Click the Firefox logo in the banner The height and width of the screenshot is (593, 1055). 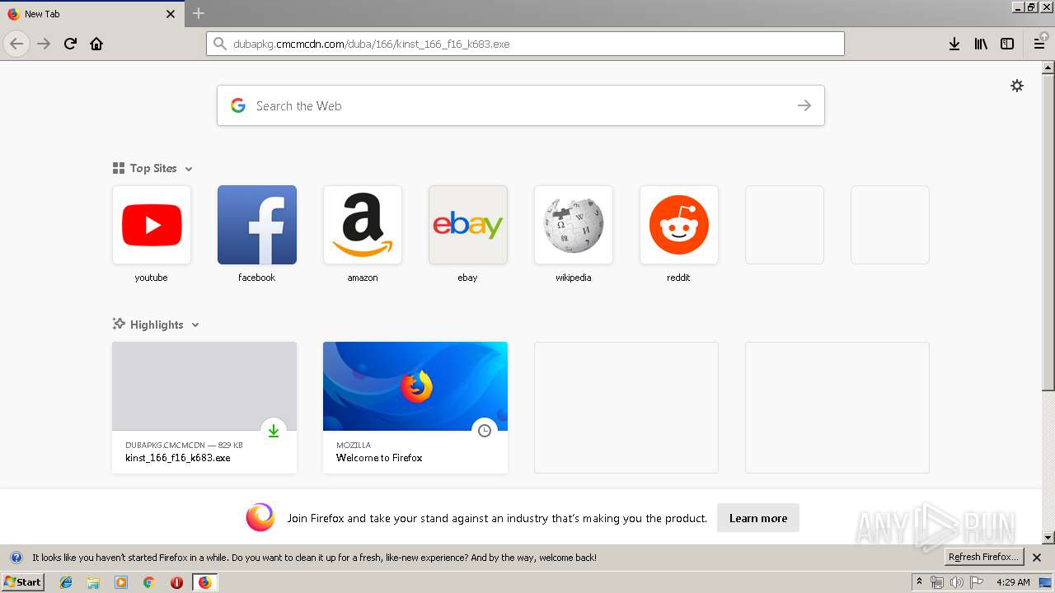coord(260,517)
